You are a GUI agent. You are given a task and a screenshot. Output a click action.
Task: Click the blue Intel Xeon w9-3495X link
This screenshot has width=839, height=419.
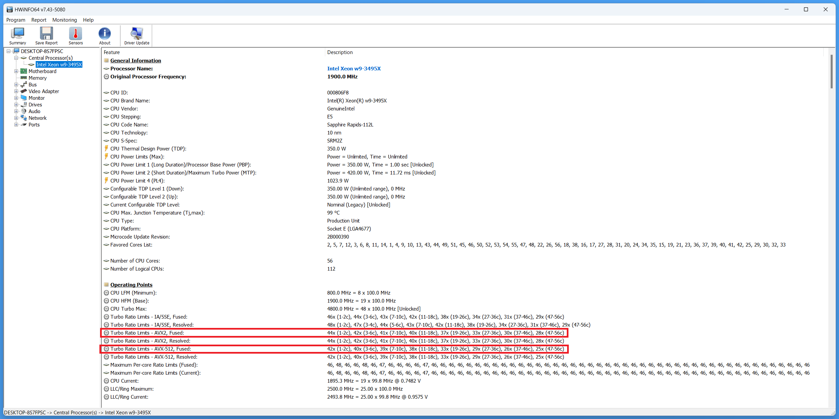click(354, 68)
